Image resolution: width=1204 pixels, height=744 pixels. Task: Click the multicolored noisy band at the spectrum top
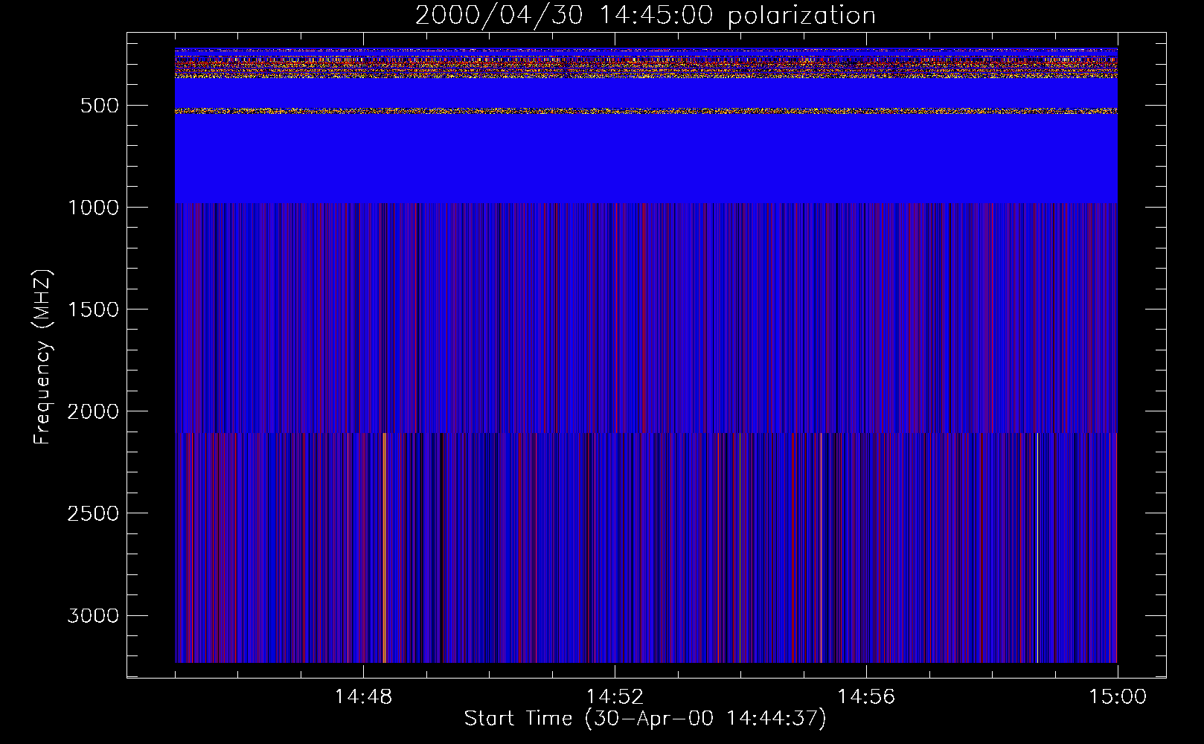tap(645, 64)
